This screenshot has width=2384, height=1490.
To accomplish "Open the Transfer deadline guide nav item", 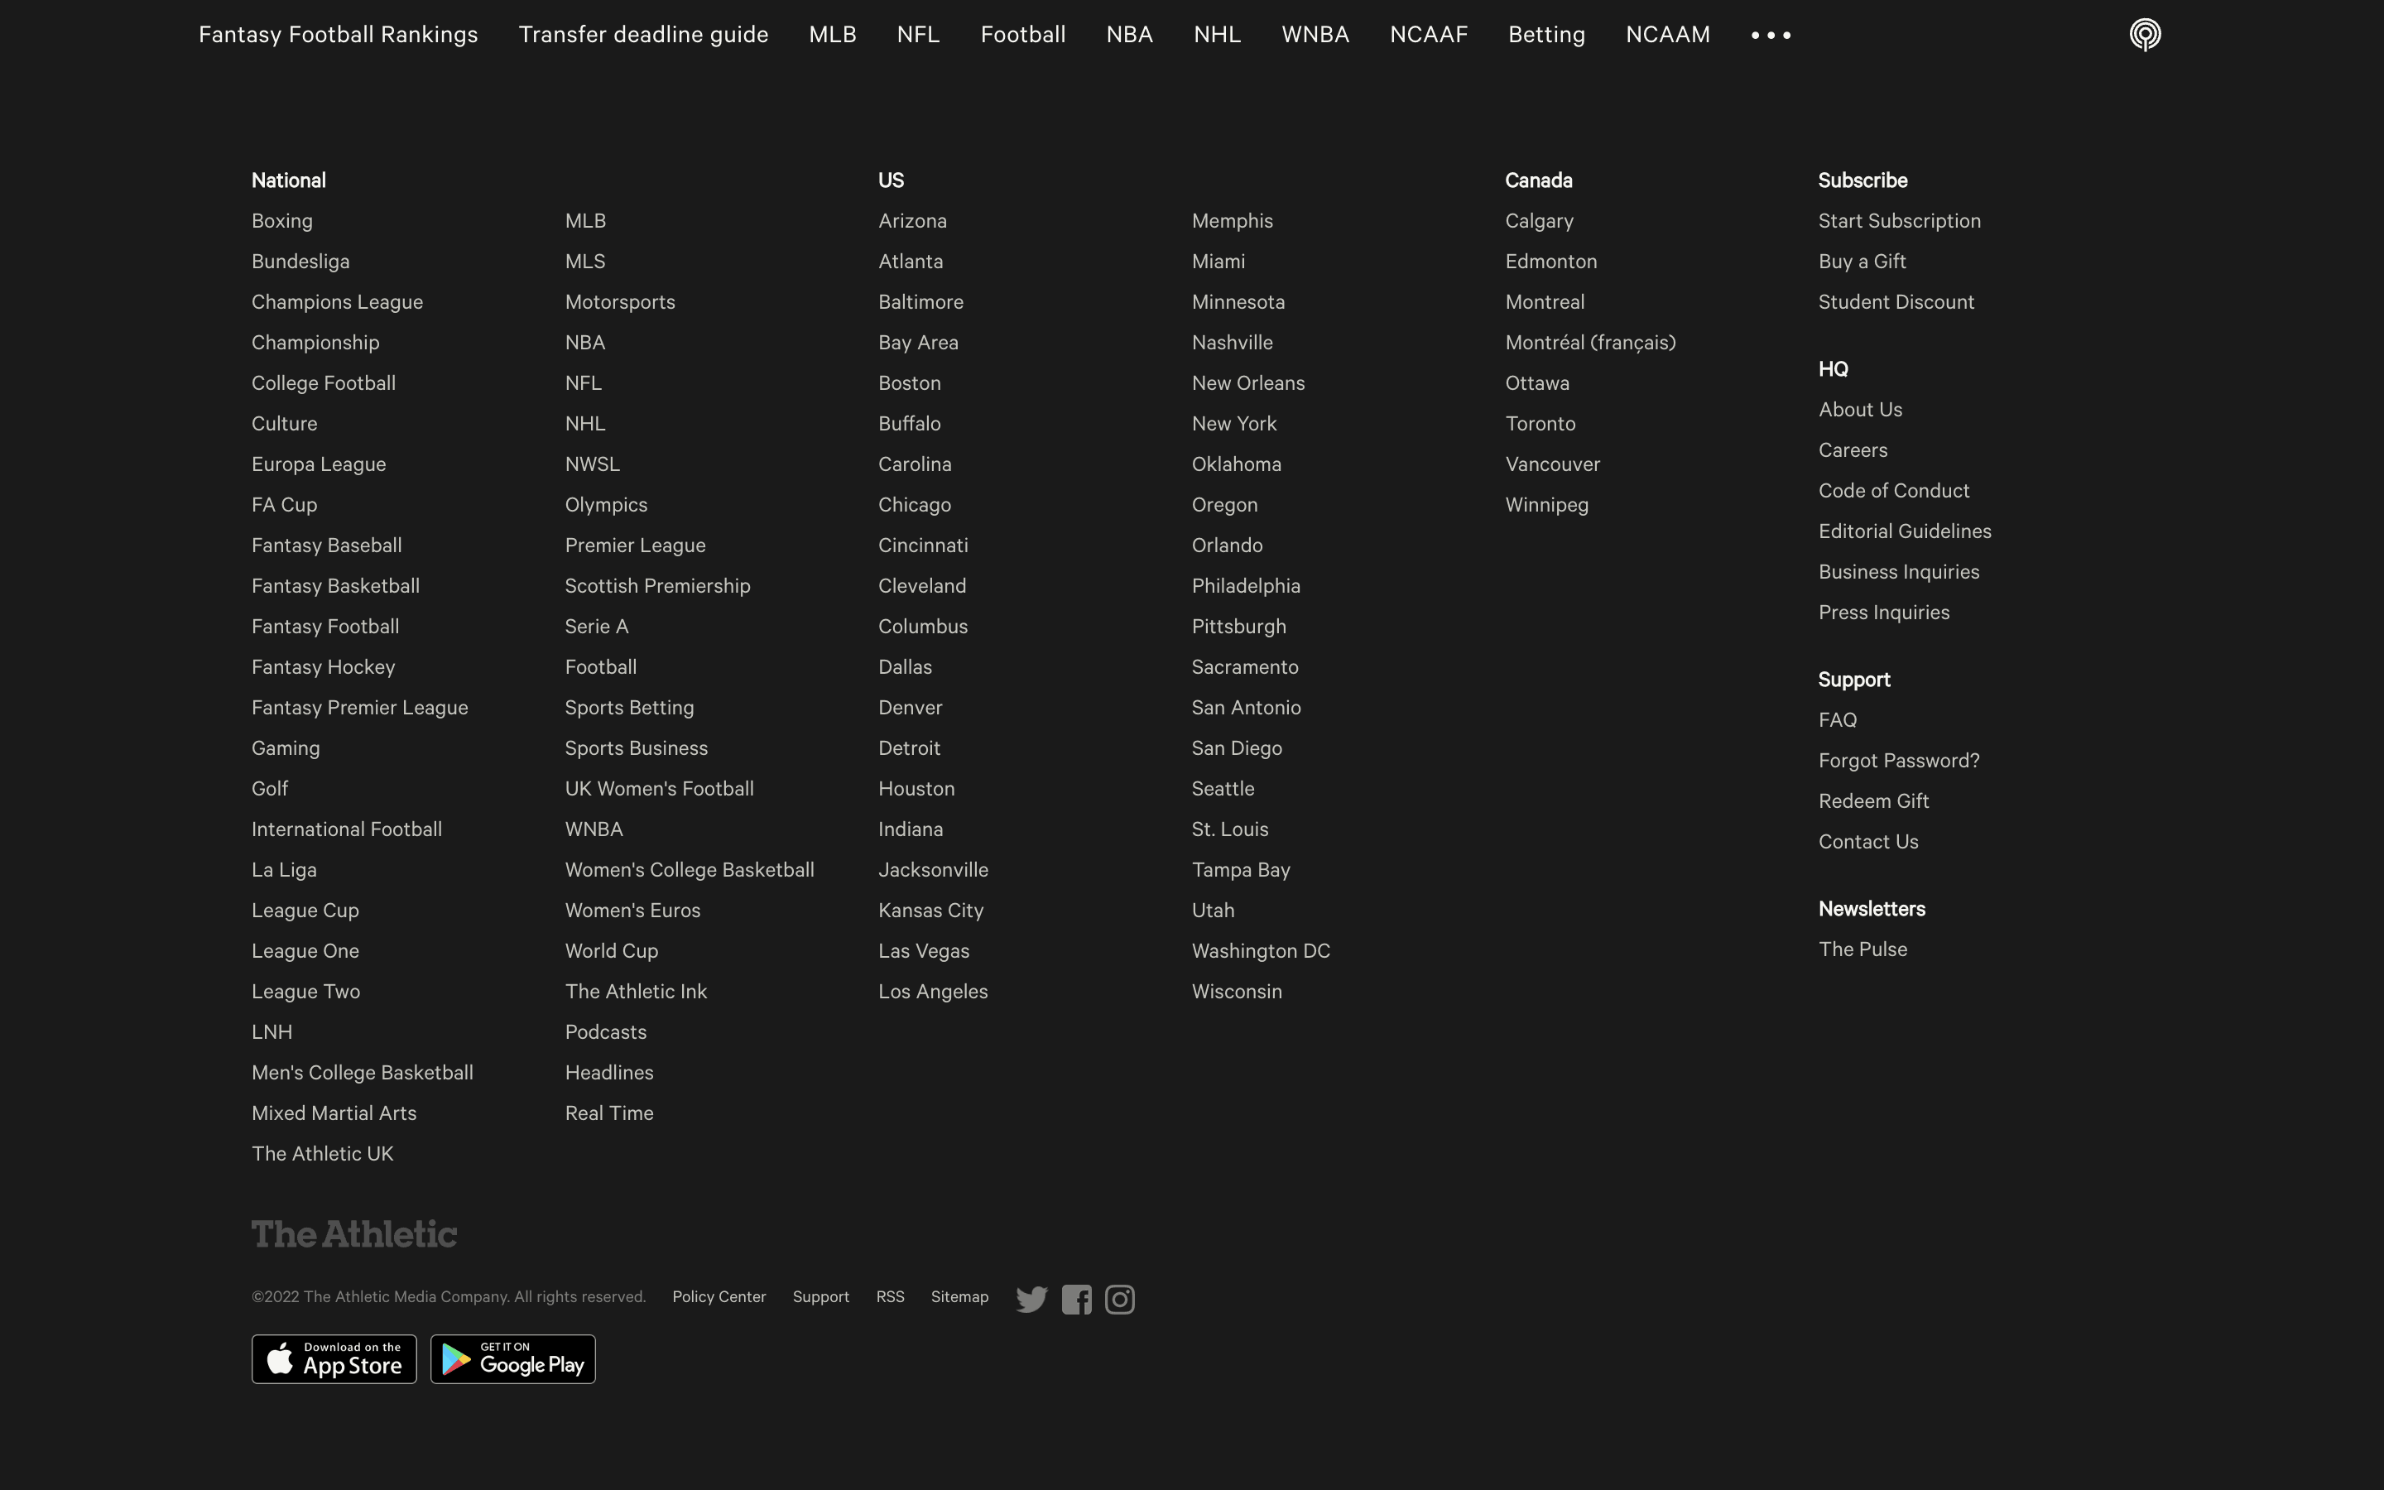I will click(642, 35).
